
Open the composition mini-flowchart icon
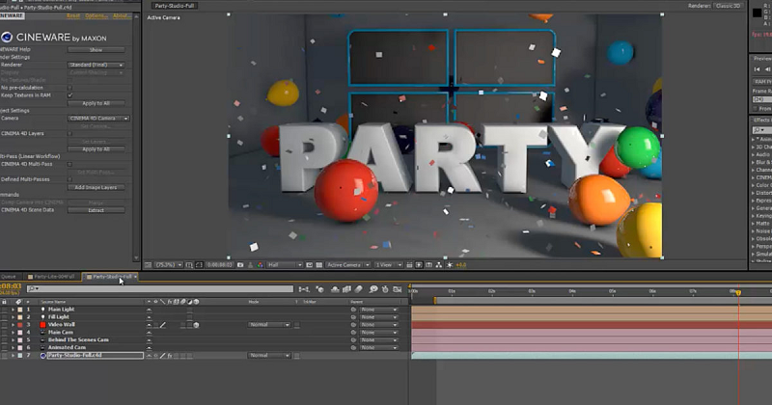(x=304, y=288)
